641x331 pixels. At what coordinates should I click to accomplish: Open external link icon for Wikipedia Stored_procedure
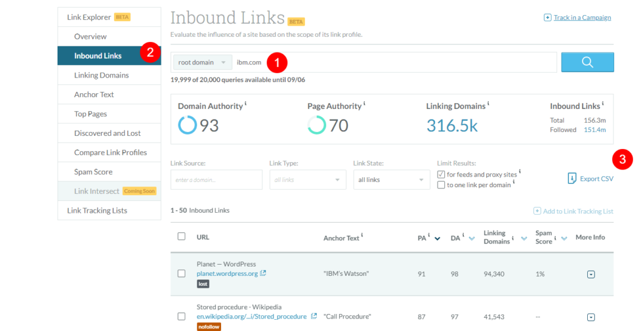314,317
